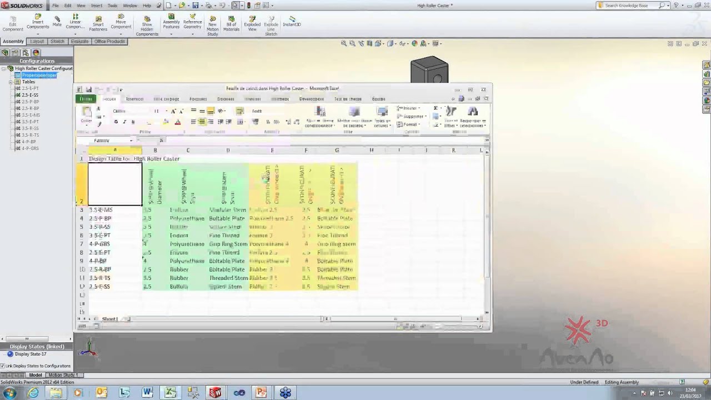
Task: Uncheck Link Display States to Configurations
Action: (2, 366)
